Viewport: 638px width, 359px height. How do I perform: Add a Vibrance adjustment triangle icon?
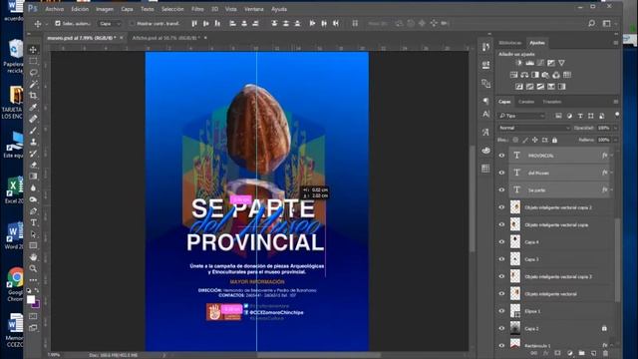point(561,63)
